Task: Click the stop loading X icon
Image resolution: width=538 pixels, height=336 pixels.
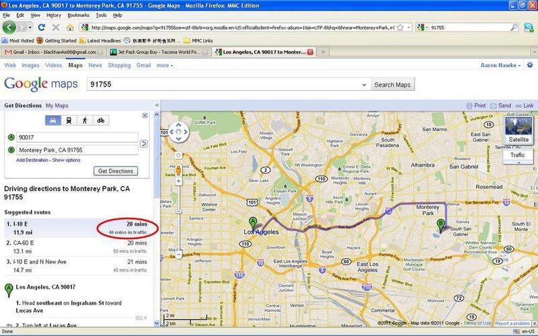Action: tap(56, 27)
